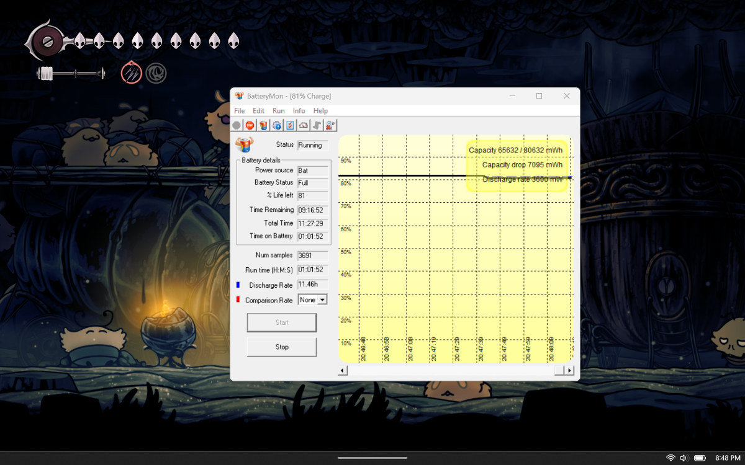Click the 90% axis label on graph
The width and height of the screenshot is (745, 465).
[346, 161]
